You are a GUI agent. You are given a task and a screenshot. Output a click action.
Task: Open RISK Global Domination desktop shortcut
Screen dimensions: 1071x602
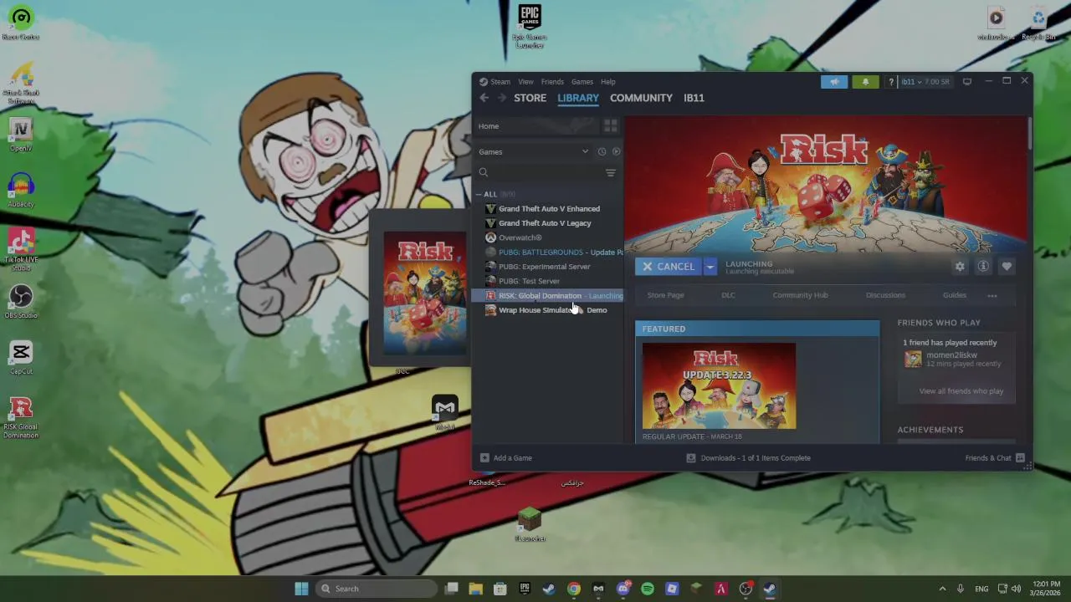(21, 417)
